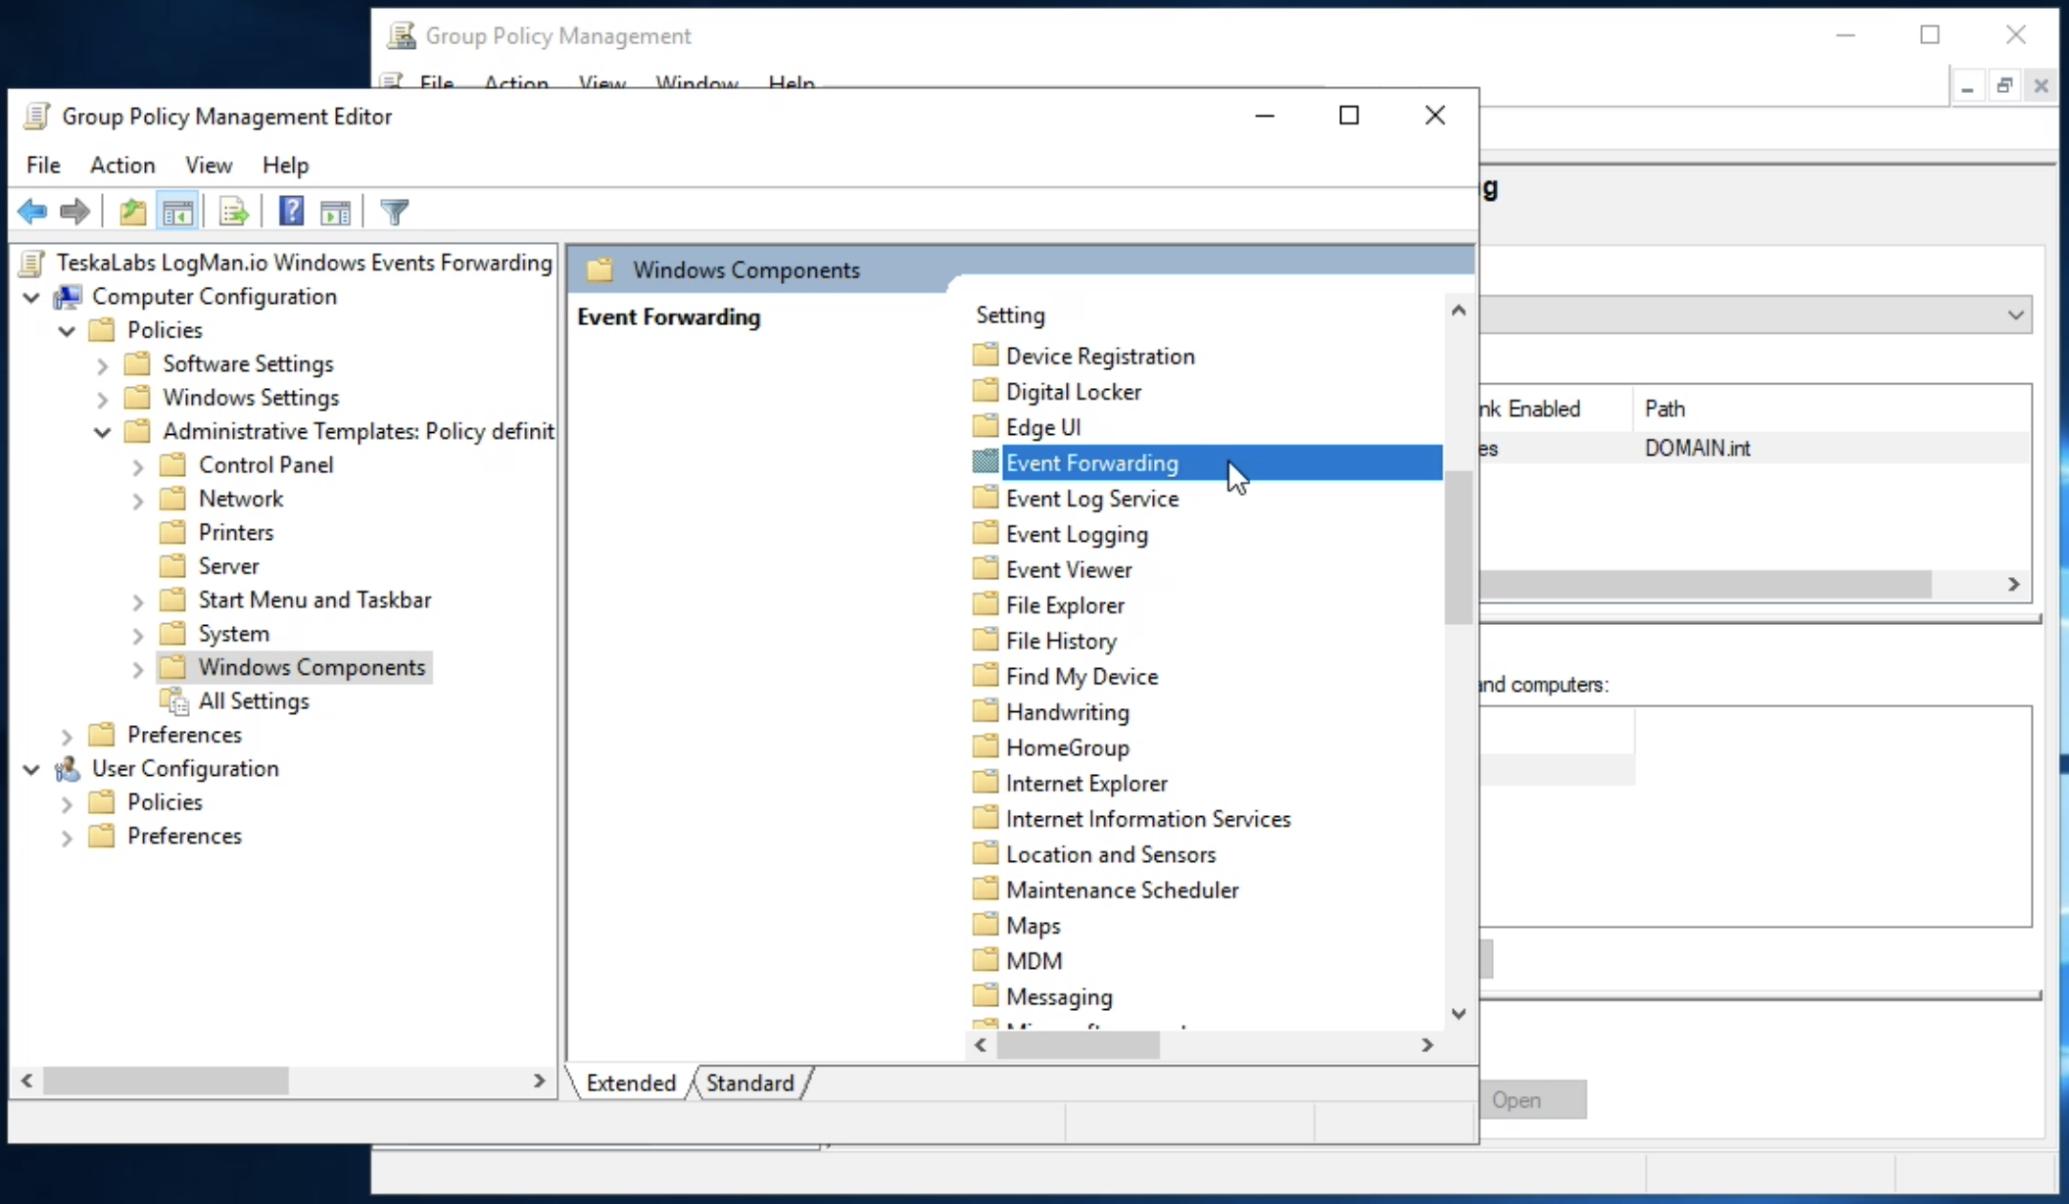
Task: Open the Action menu in Editor
Action: coord(122,165)
